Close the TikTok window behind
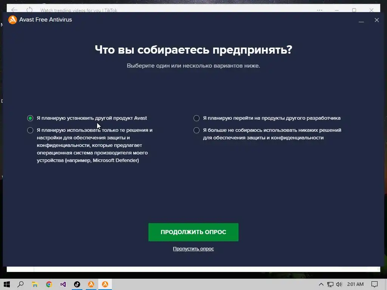Image resolution: width=387 pixels, height=290 pixels. point(372,10)
